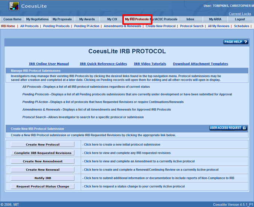This screenshot has height=207, width=254.
Task: Go to Coeus Home tab
Action: tap(12, 19)
